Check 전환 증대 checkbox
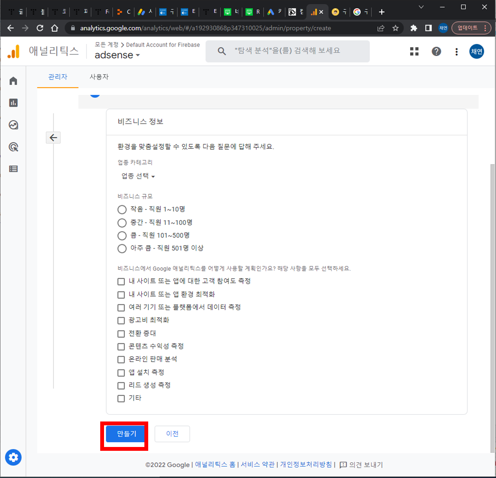This screenshot has height=478, width=496. point(121,334)
